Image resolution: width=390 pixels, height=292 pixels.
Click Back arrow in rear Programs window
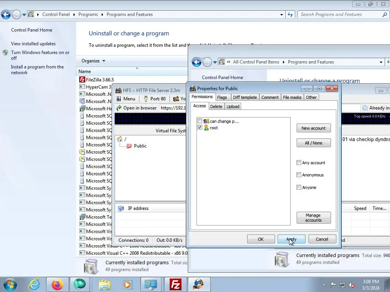(6, 15)
